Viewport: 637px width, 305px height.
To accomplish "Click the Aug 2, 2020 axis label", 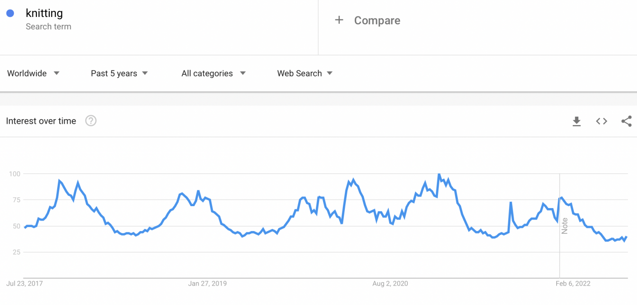I will point(390,283).
